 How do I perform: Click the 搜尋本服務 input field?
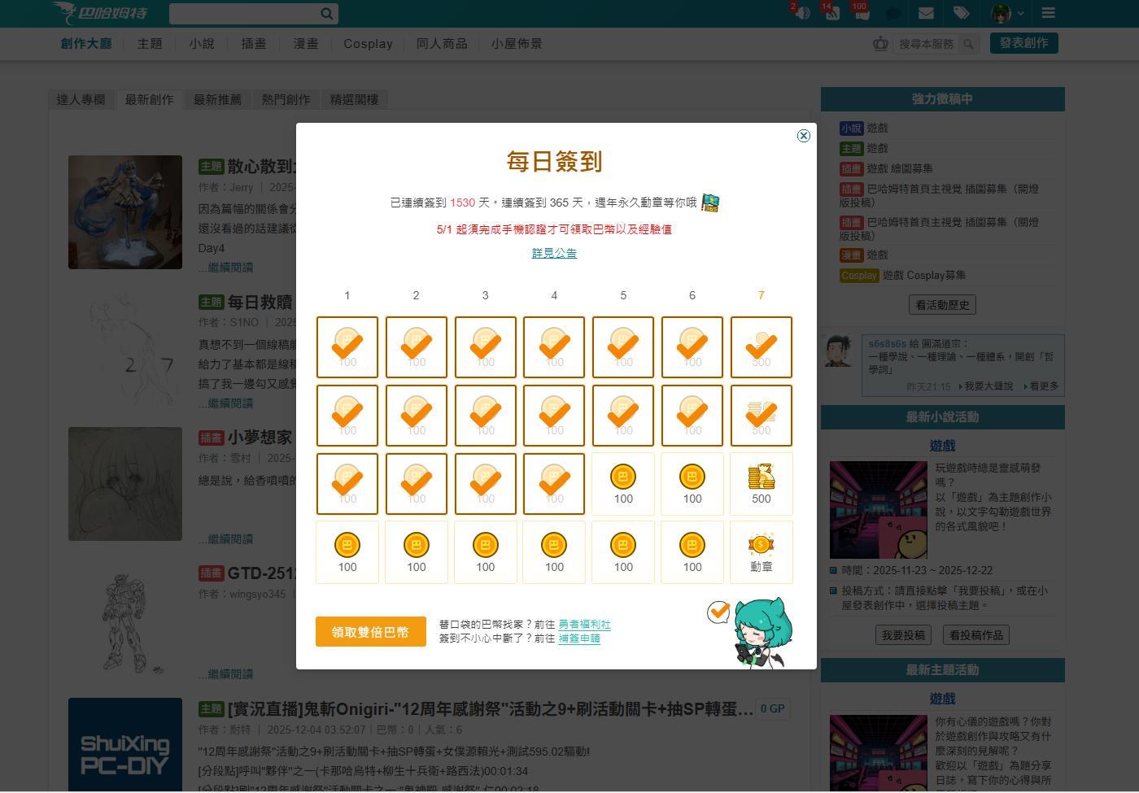(926, 44)
